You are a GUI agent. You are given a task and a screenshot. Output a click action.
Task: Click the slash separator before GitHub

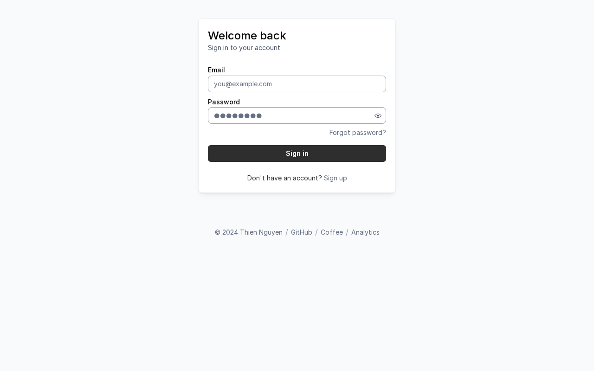click(287, 232)
